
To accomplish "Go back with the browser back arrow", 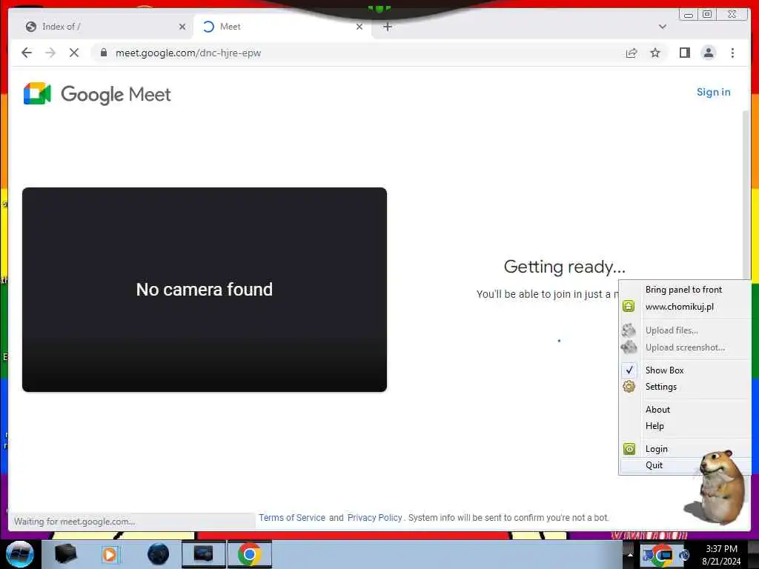I will [x=27, y=53].
